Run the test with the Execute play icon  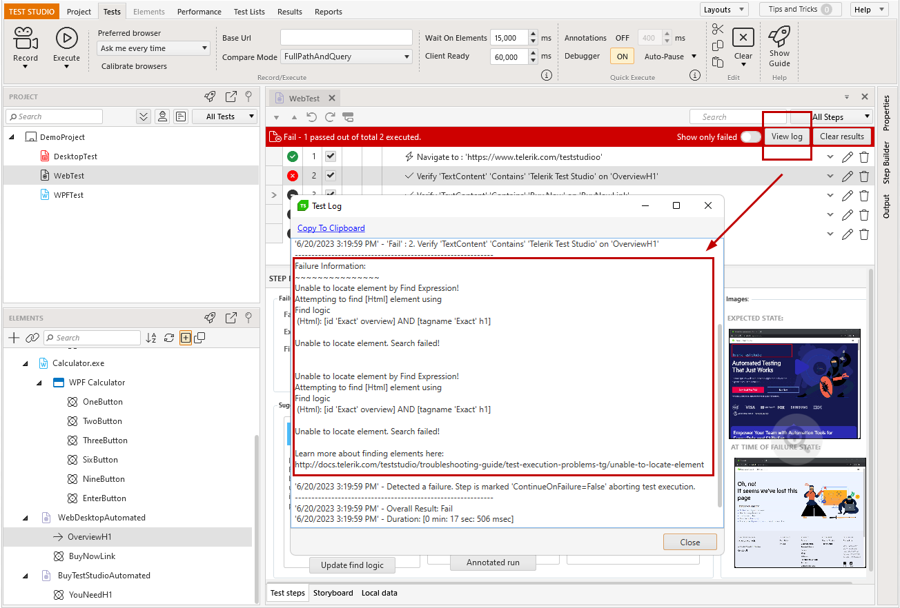point(66,37)
